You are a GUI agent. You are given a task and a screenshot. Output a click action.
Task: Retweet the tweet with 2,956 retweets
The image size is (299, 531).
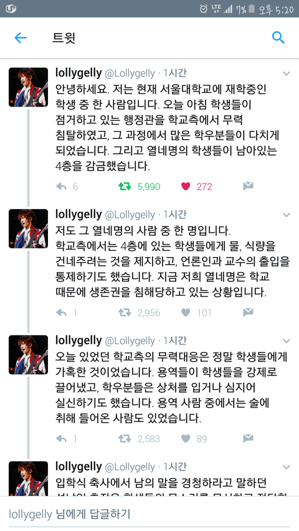click(124, 312)
